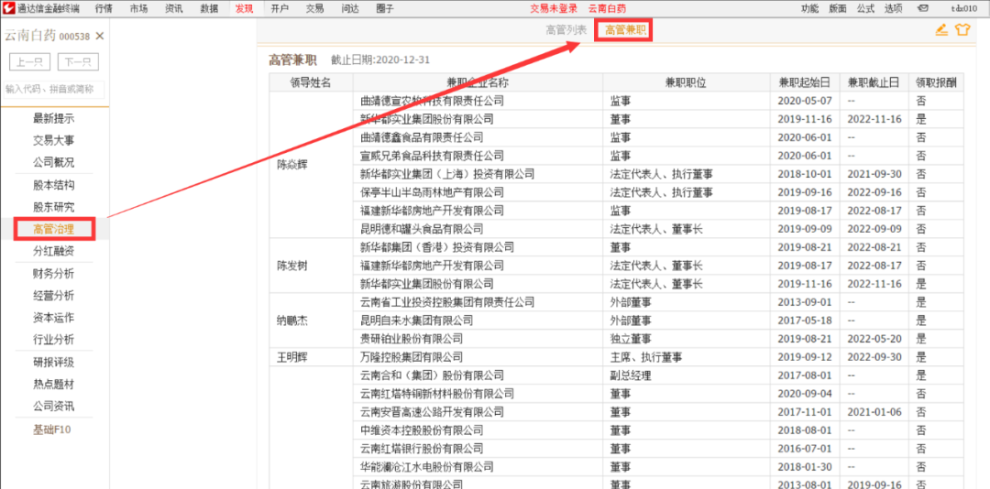
Task: Click 贵研铂业股份有限公司 cell
Action: [478, 339]
